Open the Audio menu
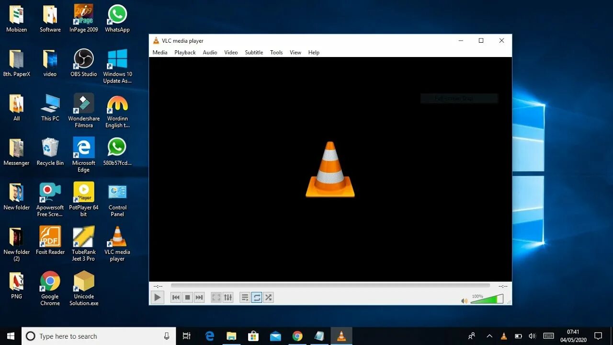The image size is (613, 345). tap(210, 52)
